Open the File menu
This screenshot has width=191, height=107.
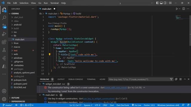[9, 3]
